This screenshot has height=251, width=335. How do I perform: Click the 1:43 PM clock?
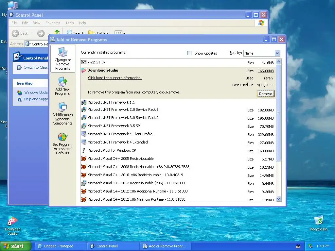[323, 246]
